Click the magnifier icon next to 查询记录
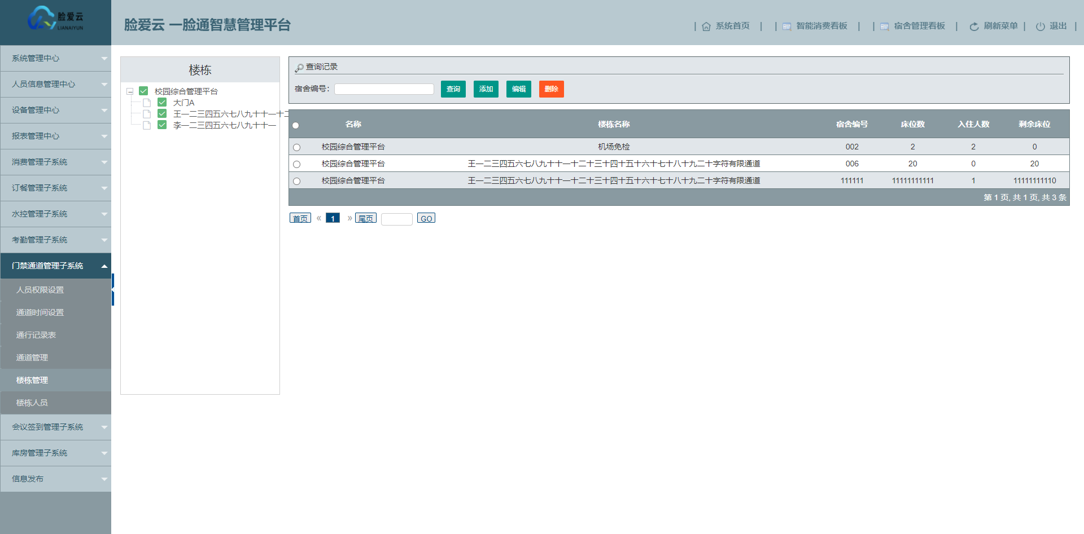This screenshot has height=534, width=1084. (x=299, y=68)
